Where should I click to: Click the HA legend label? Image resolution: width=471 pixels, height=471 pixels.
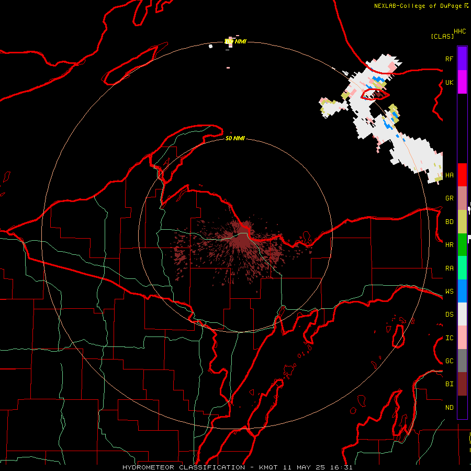[449, 175]
